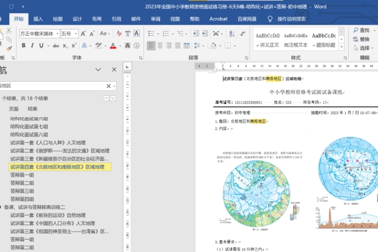
Task: Center align the paragraph
Action: pyautogui.click(x=161, y=45)
